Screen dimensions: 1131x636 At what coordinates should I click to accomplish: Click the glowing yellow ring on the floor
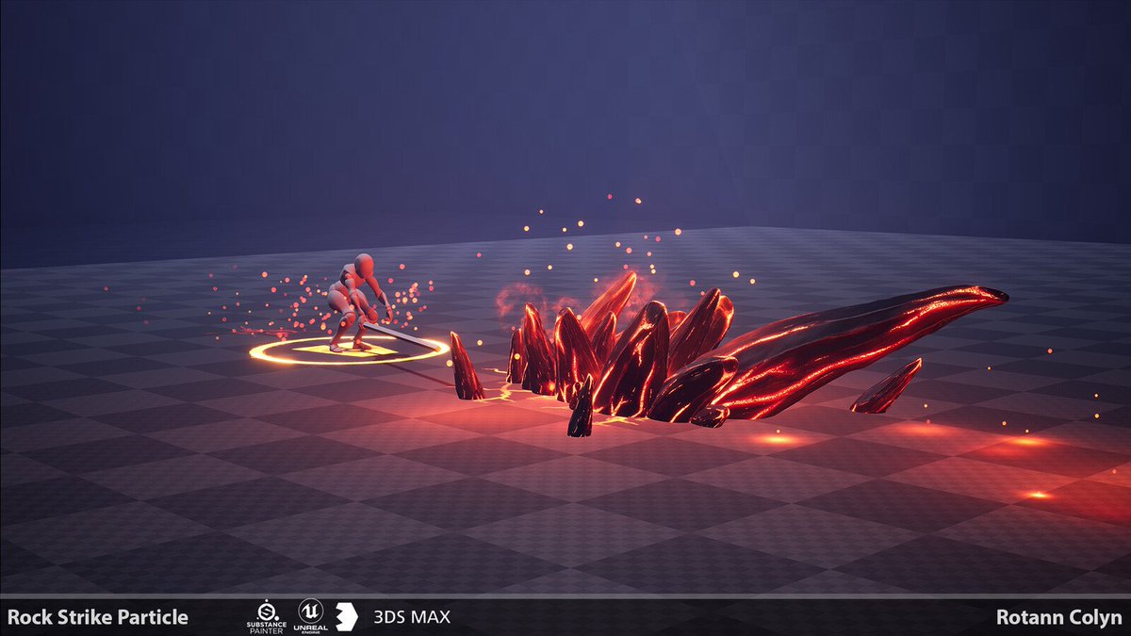coord(349,351)
